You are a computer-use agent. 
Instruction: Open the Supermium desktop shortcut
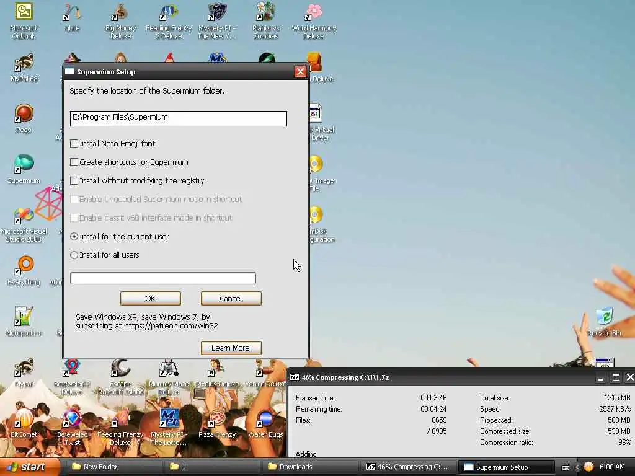point(24,169)
